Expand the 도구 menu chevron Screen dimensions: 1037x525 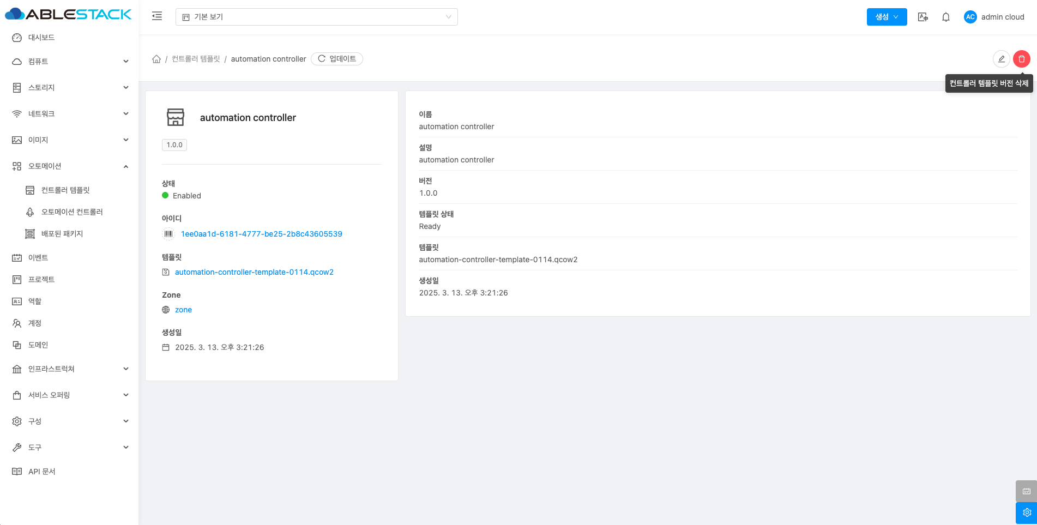(126, 448)
